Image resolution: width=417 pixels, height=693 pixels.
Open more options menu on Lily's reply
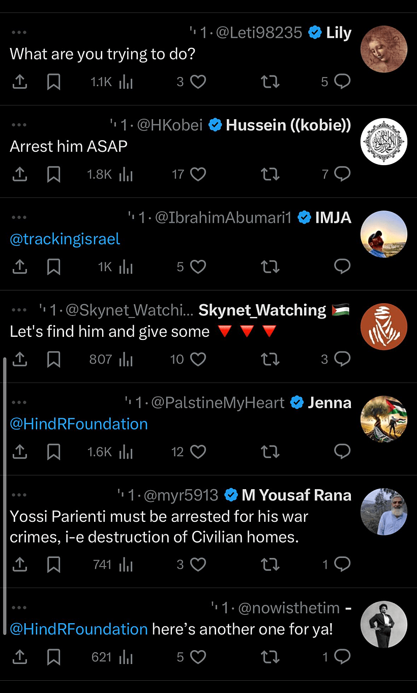[x=19, y=32]
